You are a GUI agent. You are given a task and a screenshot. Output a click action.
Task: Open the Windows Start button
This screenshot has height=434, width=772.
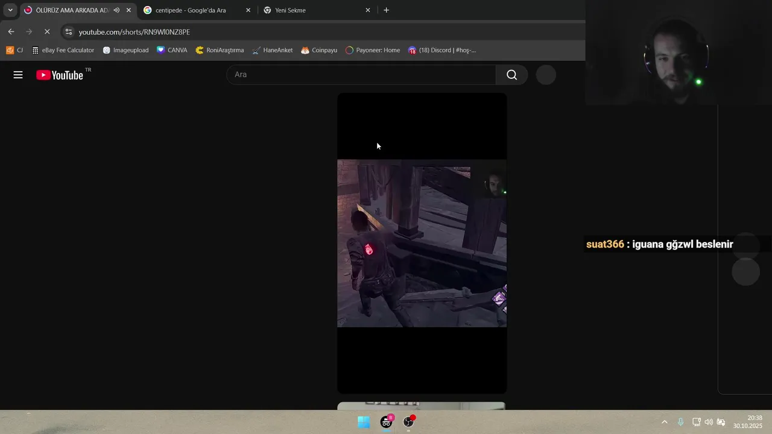(x=364, y=422)
